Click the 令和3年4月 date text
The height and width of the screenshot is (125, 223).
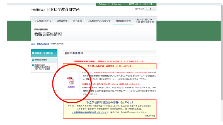150,116
